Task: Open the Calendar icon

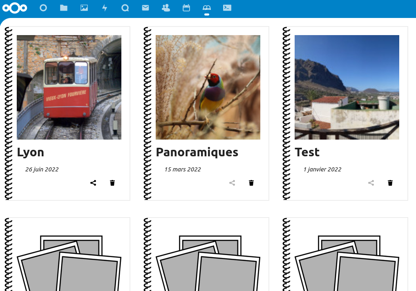Action: coord(186,8)
